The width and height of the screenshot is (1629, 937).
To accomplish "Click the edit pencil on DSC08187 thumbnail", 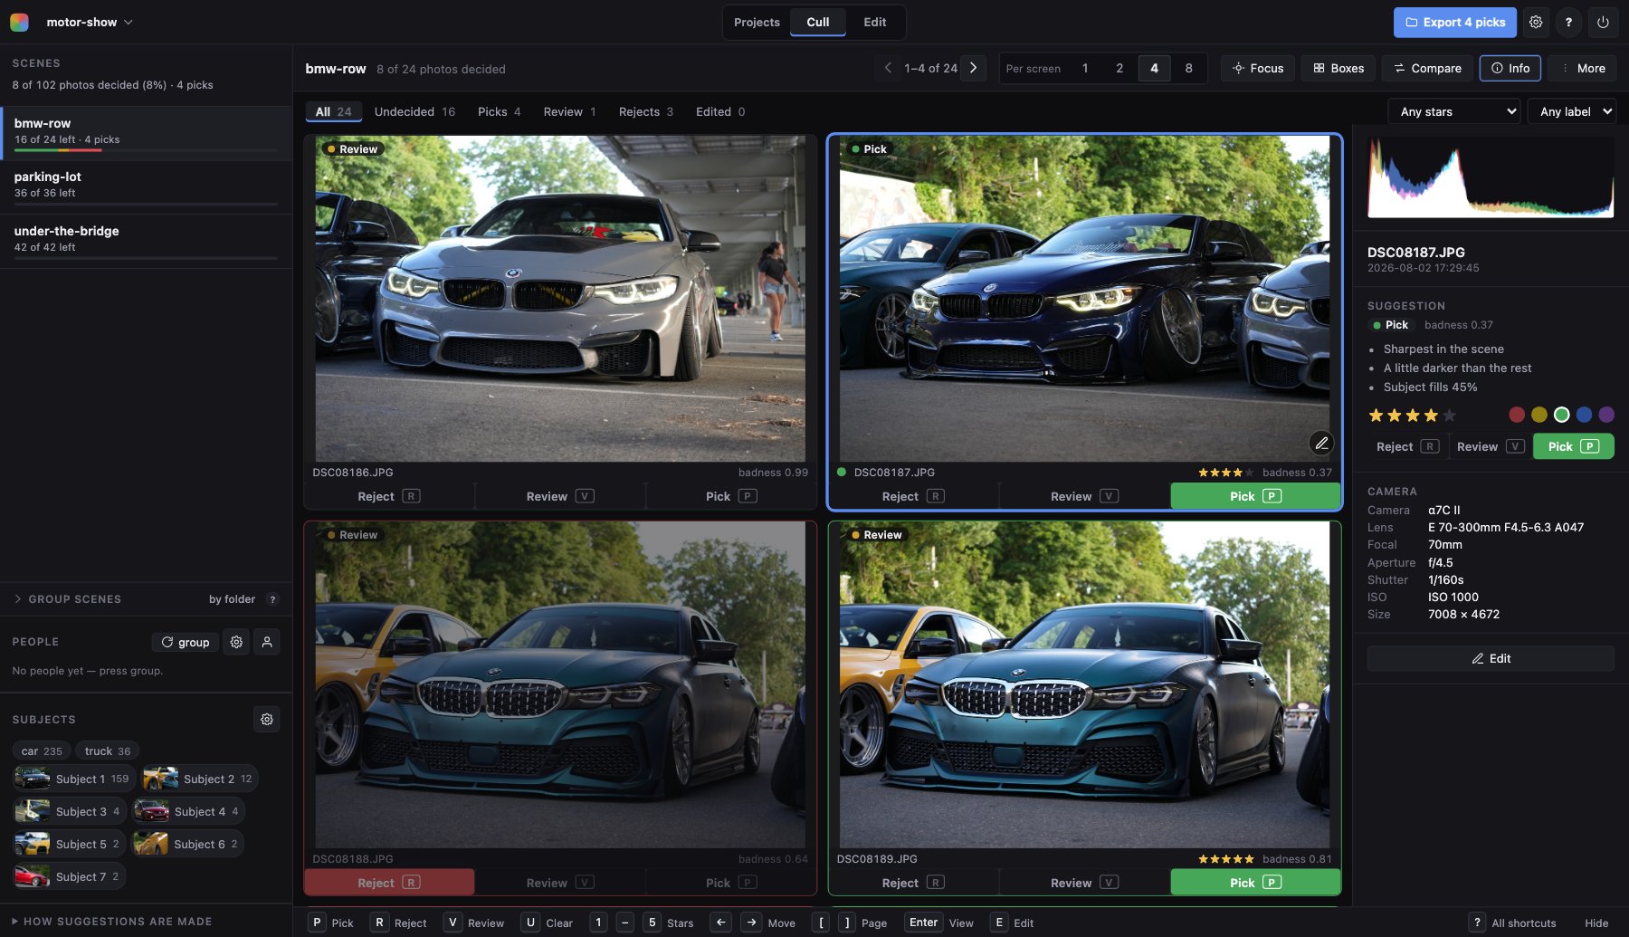I will pyautogui.click(x=1321, y=443).
